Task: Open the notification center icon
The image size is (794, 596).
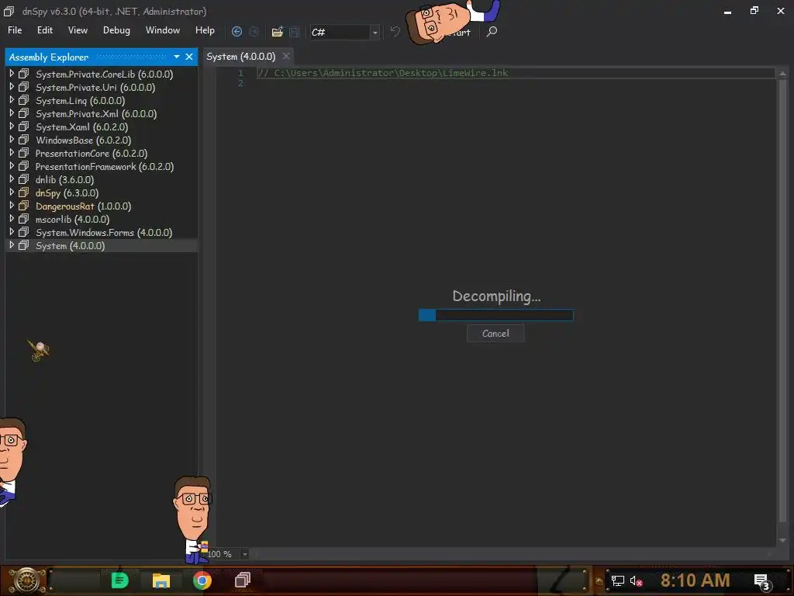Action: click(x=762, y=582)
